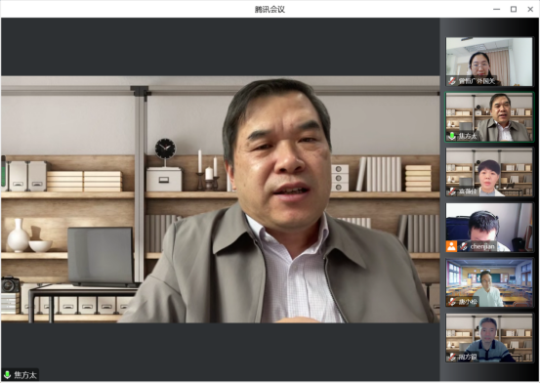Maximize the Tencent Meeting window
This screenshot has height=383, width=540.
[513, 10]
